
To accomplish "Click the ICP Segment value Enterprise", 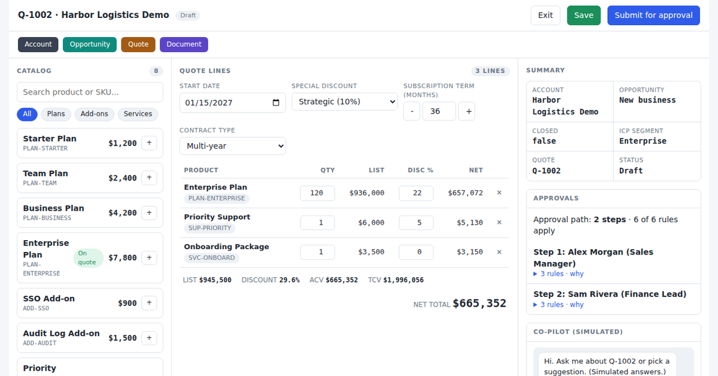I will coord(643,141).
